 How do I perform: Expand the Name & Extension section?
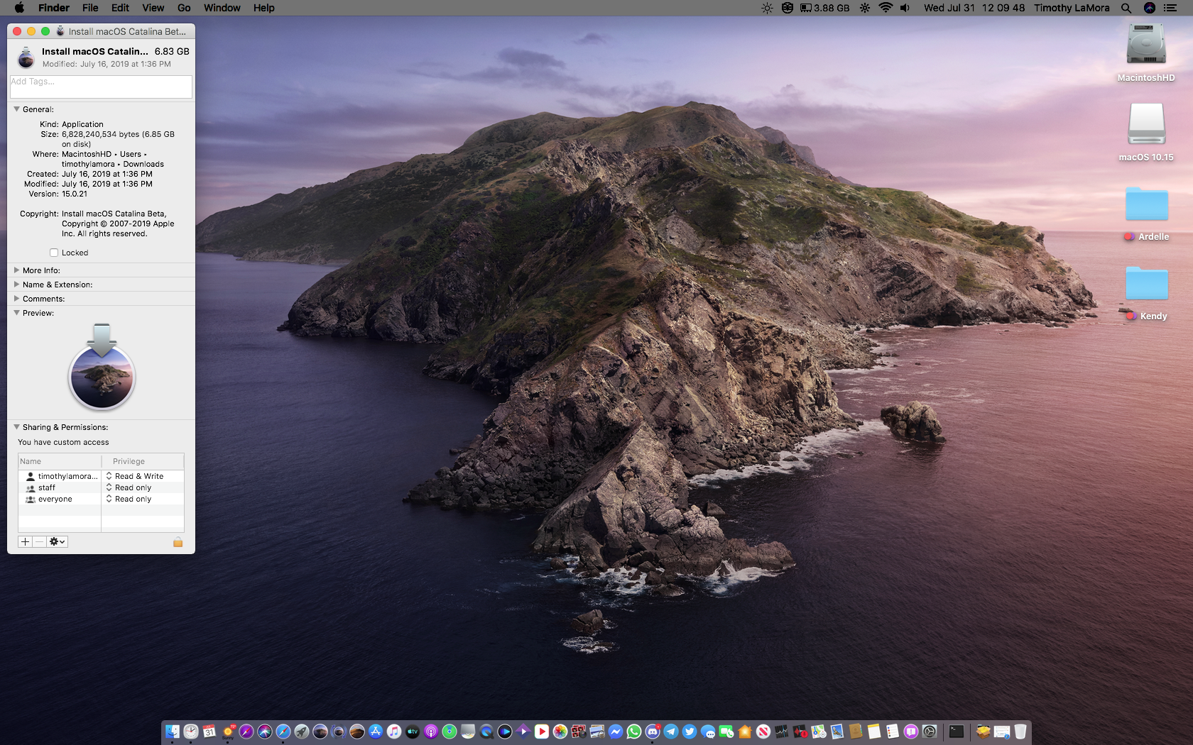[x=16, y=285]
